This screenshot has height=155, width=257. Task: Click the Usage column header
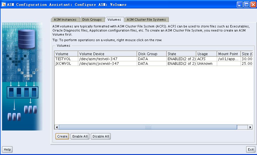point(207,54)
